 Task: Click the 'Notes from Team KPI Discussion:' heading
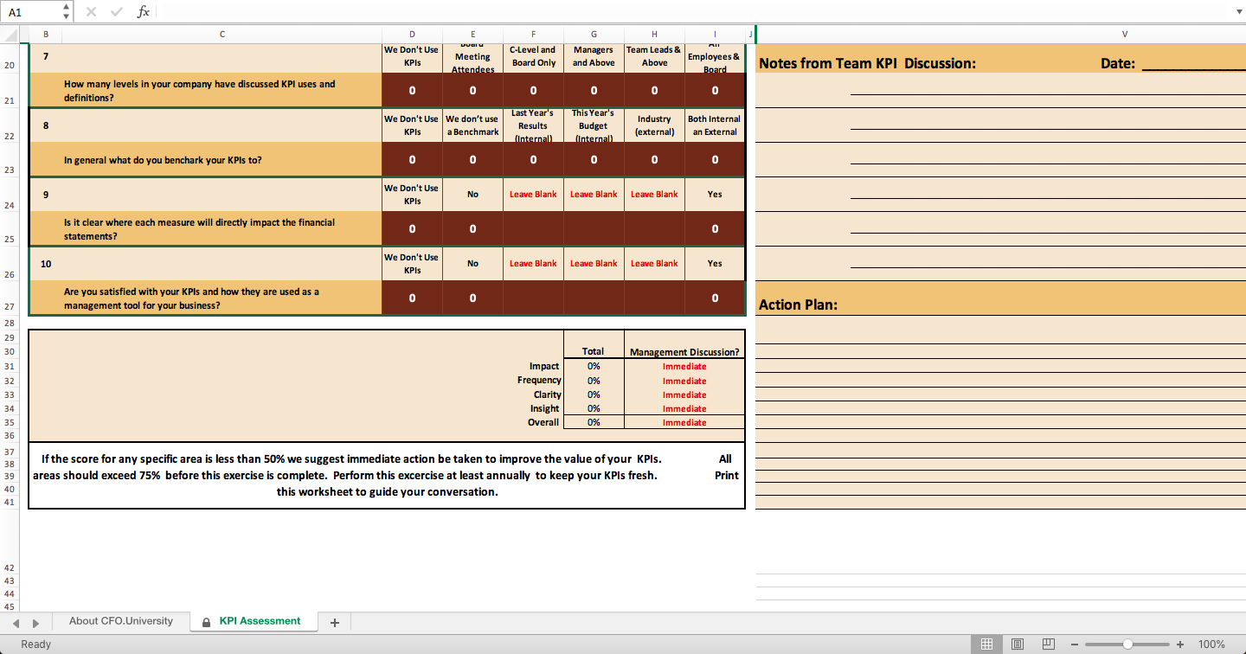click(x=867, y=63)
